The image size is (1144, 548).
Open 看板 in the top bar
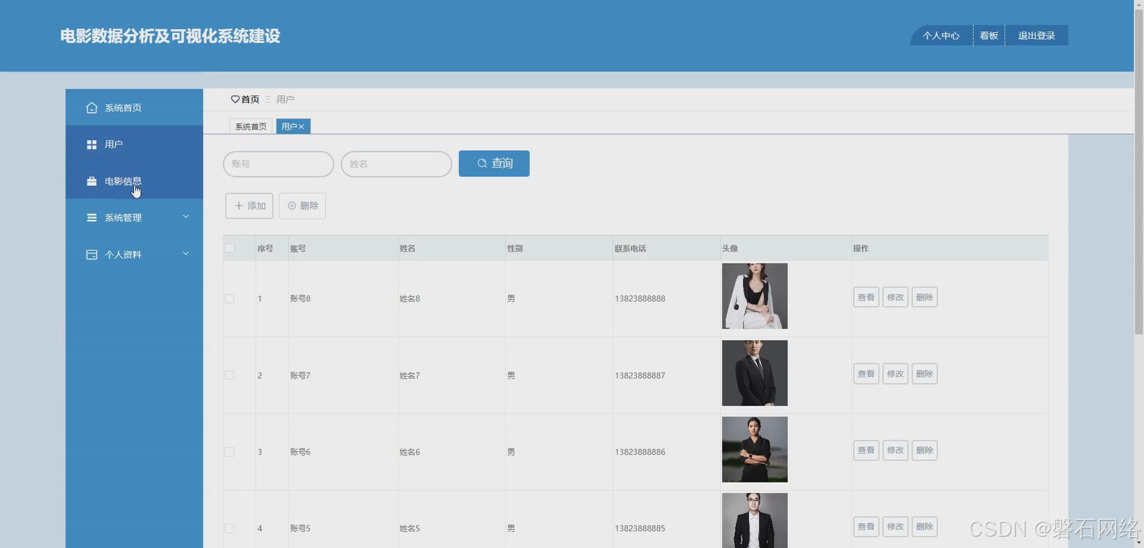pos(988,36)
